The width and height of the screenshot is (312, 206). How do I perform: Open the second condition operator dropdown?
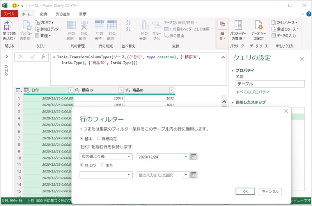pyautogui.click(x=106, y=175)
